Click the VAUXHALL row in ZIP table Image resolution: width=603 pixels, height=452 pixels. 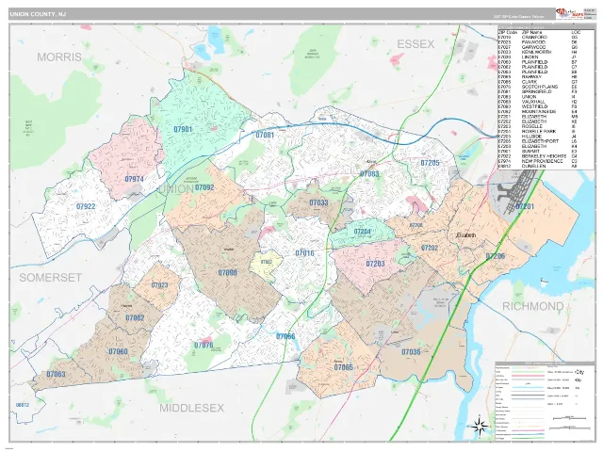[x=539, y=102]
